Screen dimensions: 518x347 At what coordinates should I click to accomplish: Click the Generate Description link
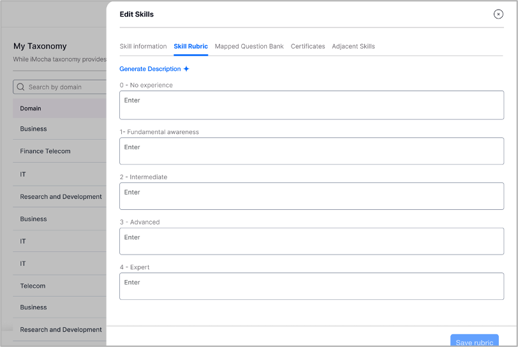click(150, 69)
